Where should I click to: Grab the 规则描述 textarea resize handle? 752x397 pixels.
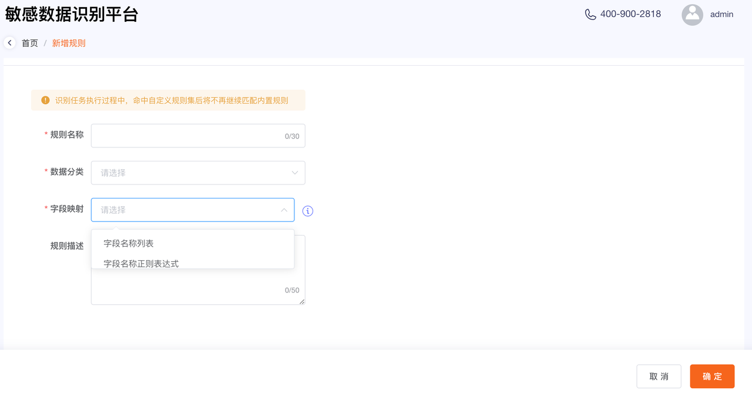(302, 301)
